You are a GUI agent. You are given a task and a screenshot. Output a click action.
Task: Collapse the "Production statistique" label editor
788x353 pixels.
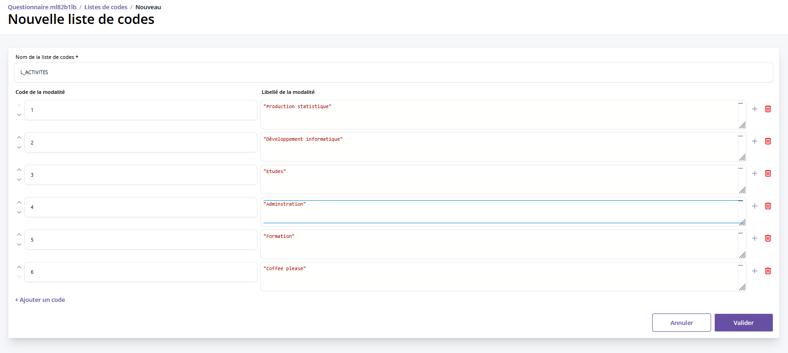[x=741, y=104]
